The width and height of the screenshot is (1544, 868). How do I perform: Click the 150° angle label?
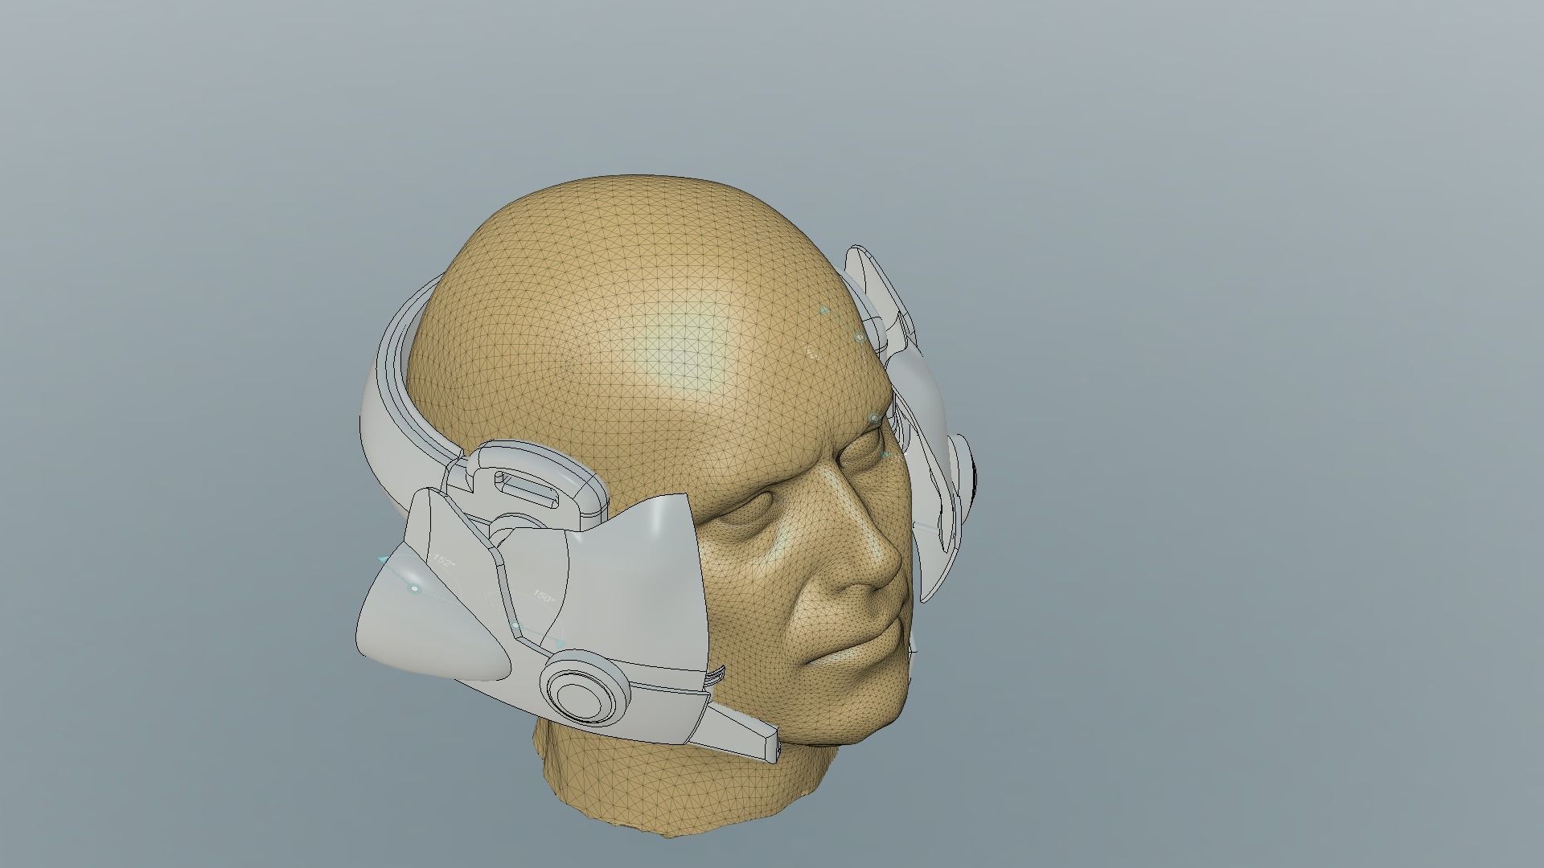544,597
